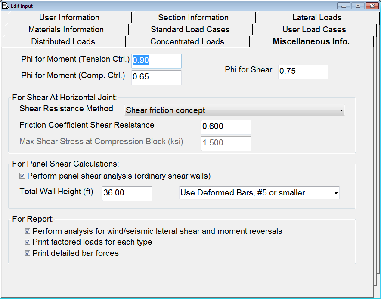Go to the Lateral Loads tab

click(x=317, y=18)
